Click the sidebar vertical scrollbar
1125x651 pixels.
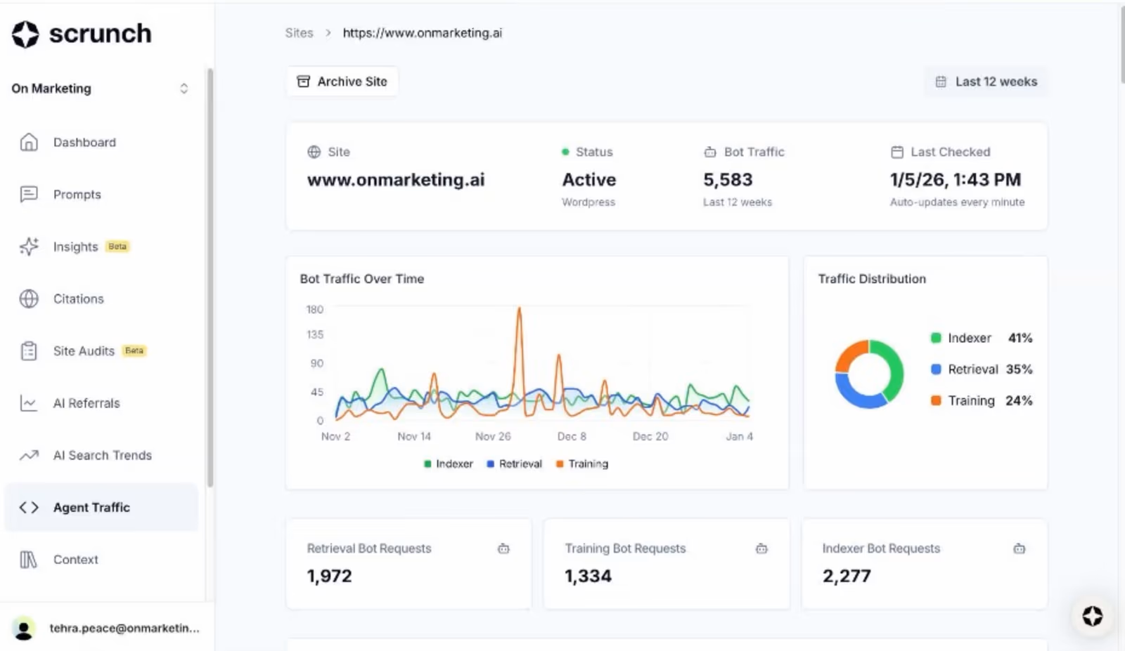point(210,277)
